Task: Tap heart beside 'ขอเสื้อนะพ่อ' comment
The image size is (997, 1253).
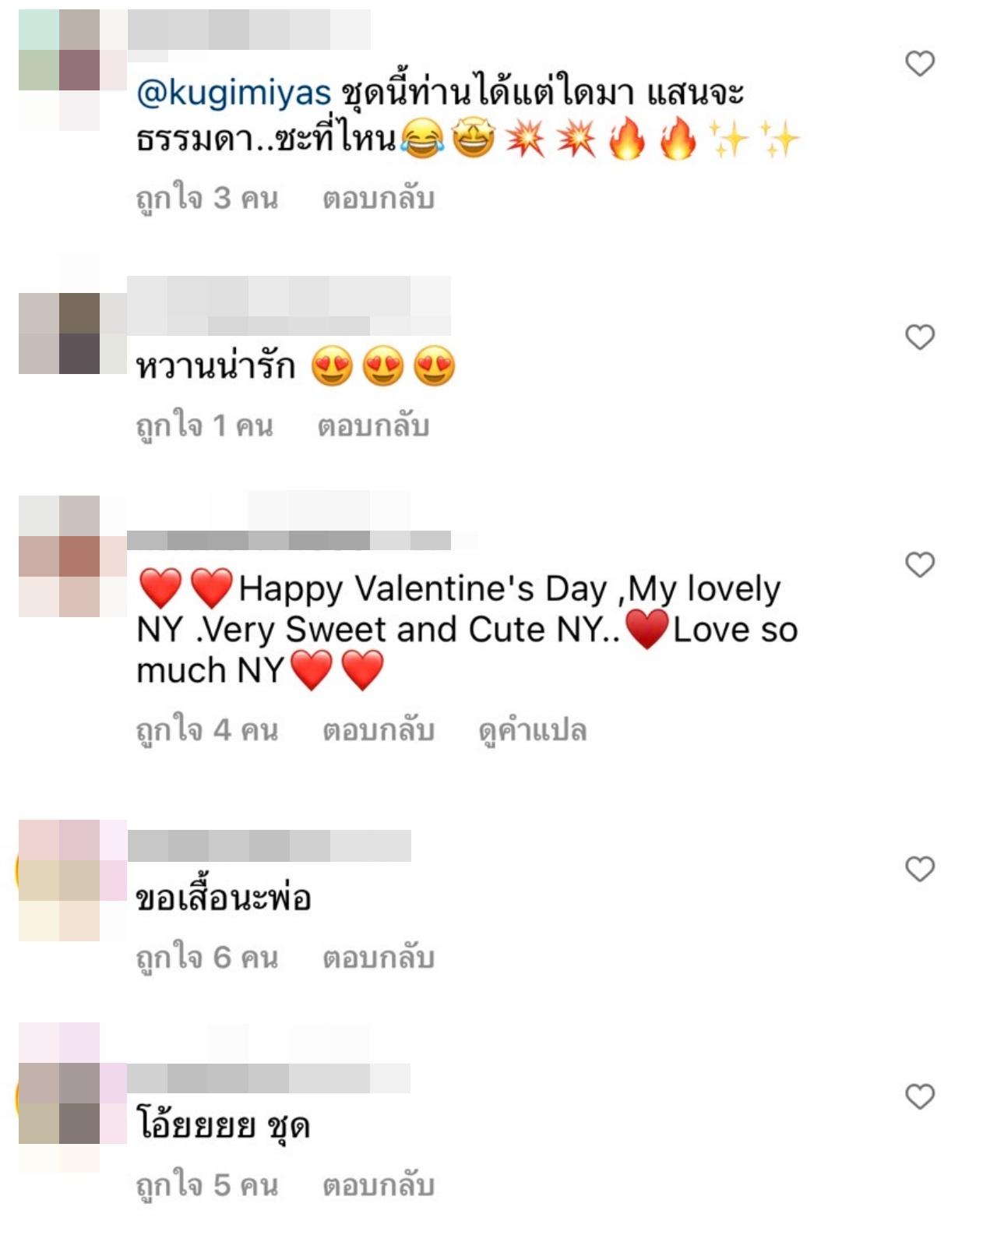Action: (920, 869)
